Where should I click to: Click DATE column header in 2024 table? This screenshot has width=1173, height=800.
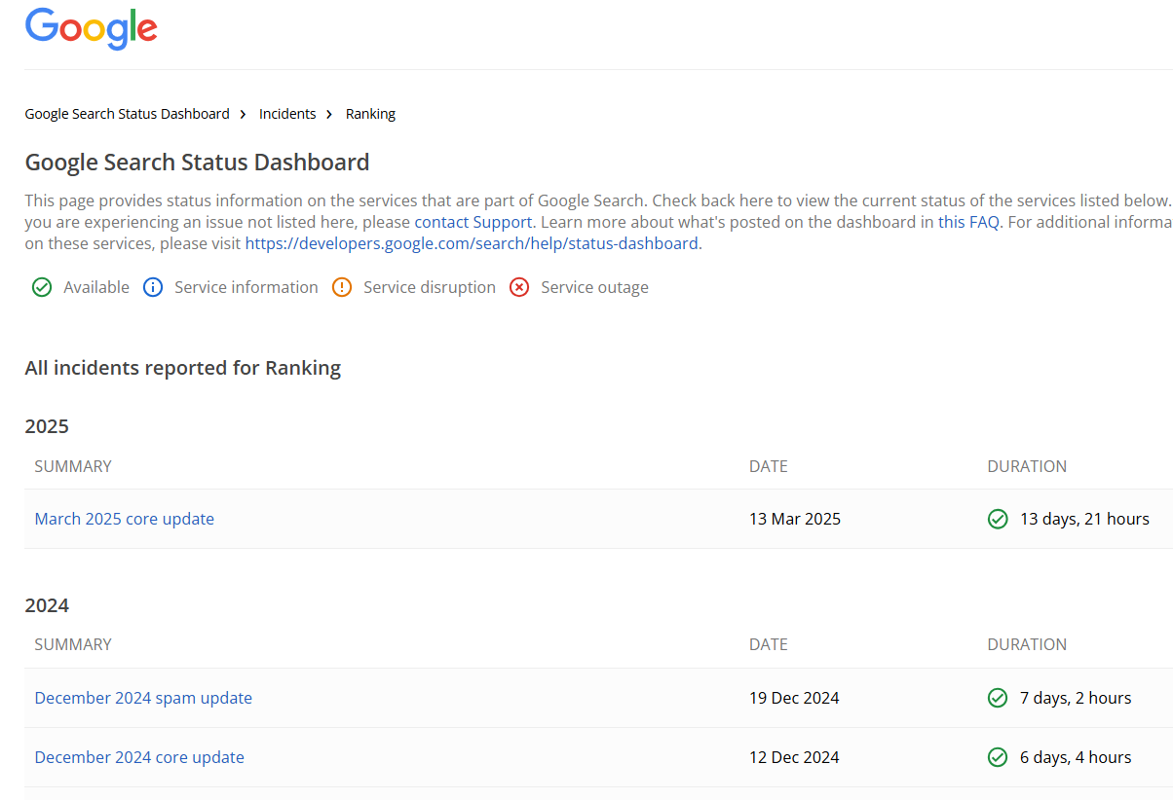pyautogui.click(x=769, y=644)
